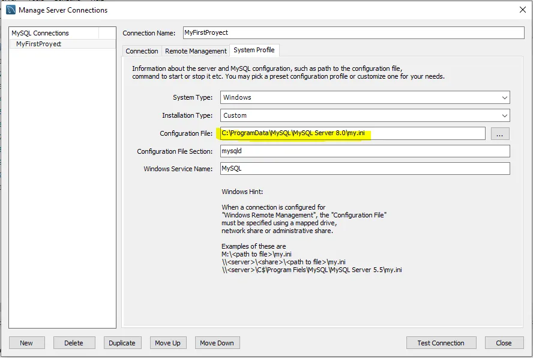The image size is (533, 358).
Task: Click the Windows Hint heading text
Action: point(242,192)
